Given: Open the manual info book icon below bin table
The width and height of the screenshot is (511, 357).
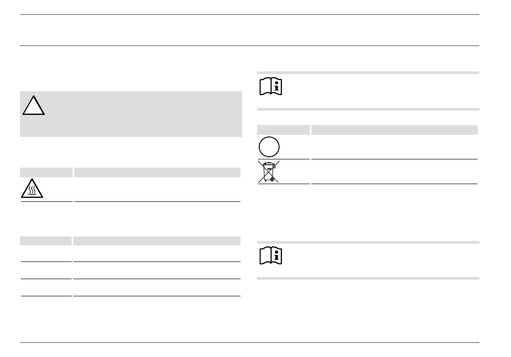Looking at the screenshot, I should click(x=271, y=256).
